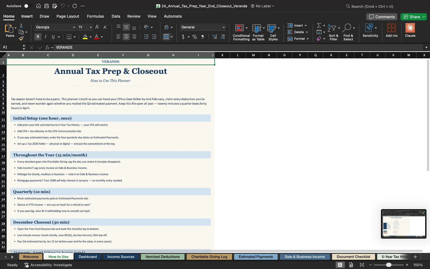Open the Estimated Payments sheet tab

256,257
